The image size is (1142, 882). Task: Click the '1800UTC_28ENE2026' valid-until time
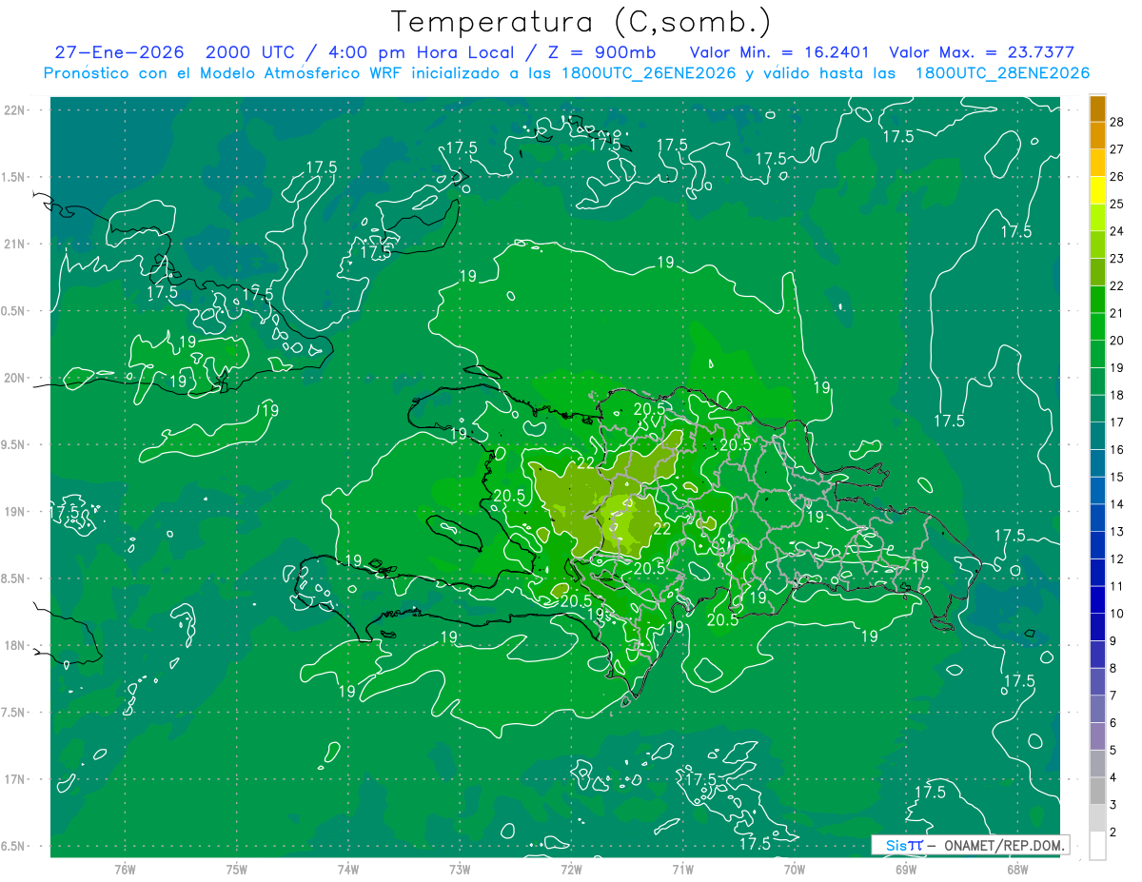pyautogui.click(x=1002, y=73)
